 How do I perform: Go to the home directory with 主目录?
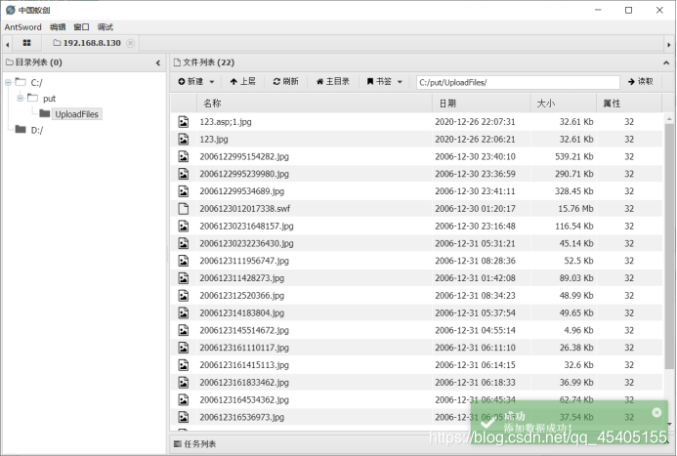(332, 82)
